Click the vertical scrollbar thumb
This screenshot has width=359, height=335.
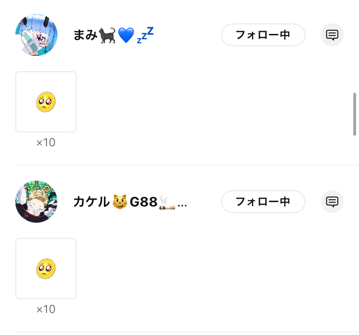click(354, 114)
